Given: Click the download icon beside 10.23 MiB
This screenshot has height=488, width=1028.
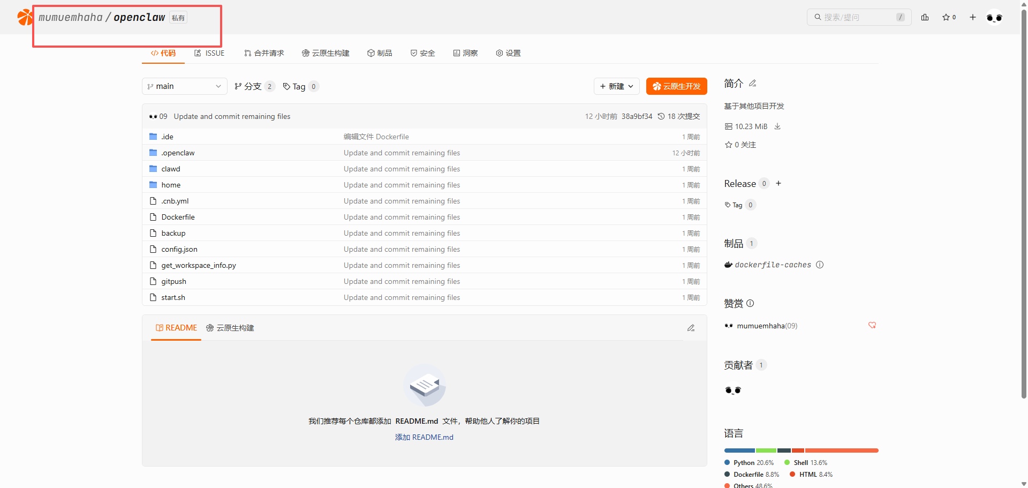Looking at the screenshot, I should coord(777,126).
